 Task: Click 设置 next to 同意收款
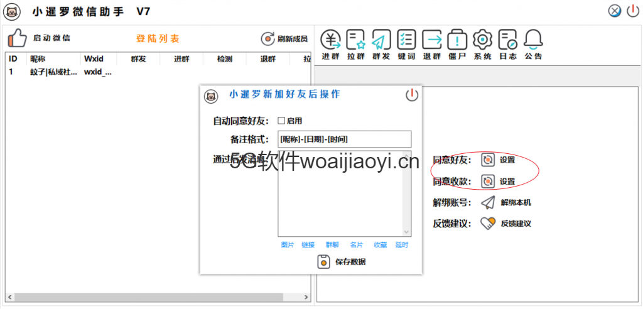click(507, 181)
